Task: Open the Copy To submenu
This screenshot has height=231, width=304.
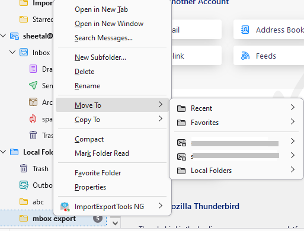Action: (x=112, y=120)
